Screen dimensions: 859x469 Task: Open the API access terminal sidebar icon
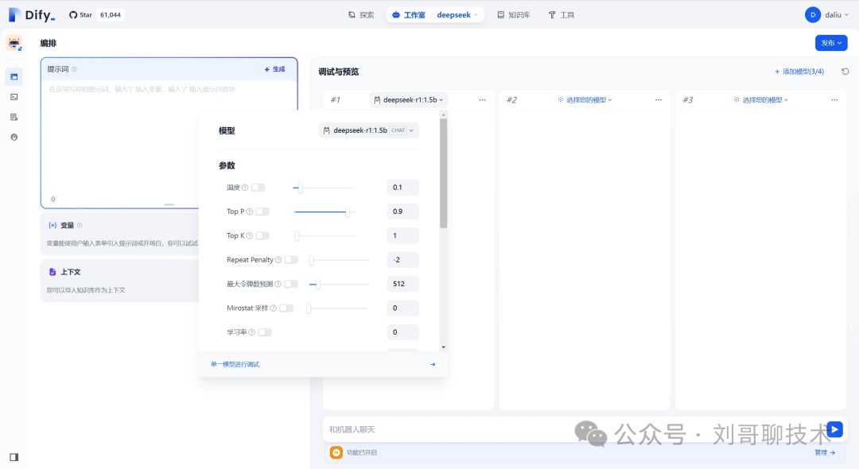point(14,97)
